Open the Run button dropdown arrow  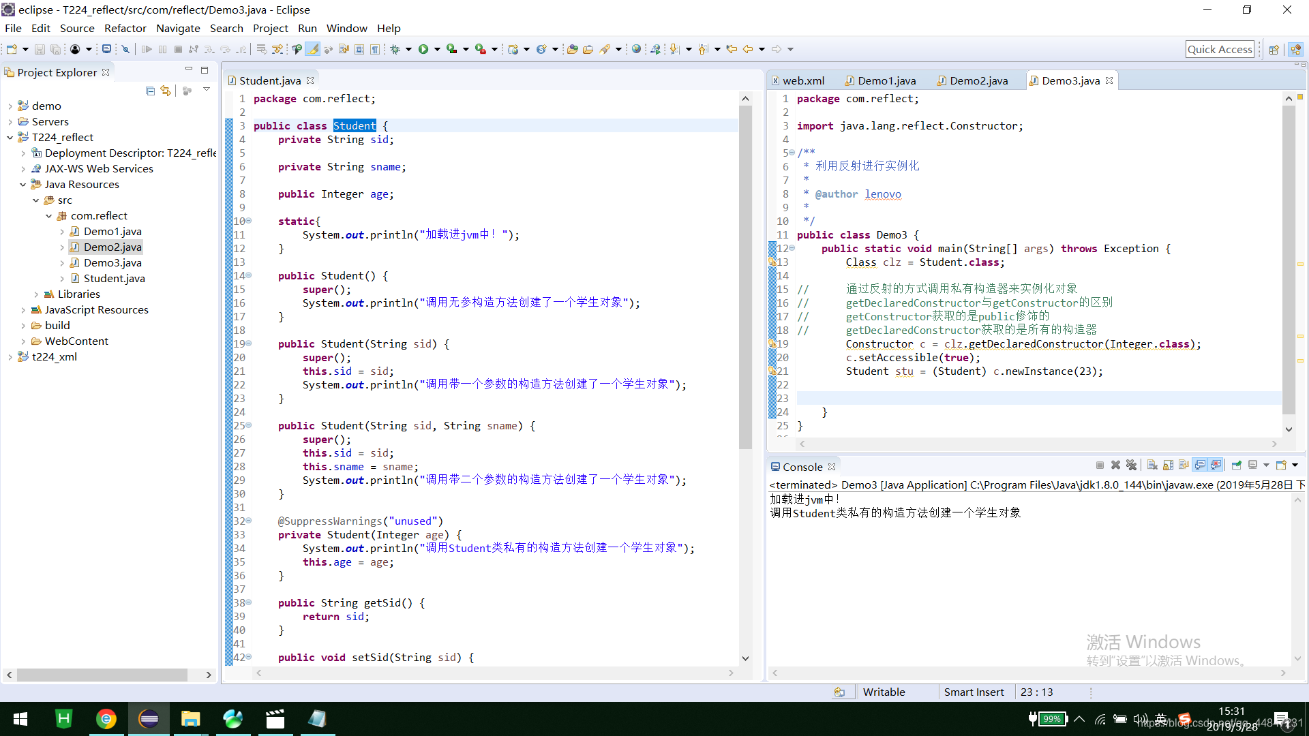tap(437, 49)
